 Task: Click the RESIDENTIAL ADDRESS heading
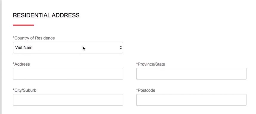pos(46,15)
